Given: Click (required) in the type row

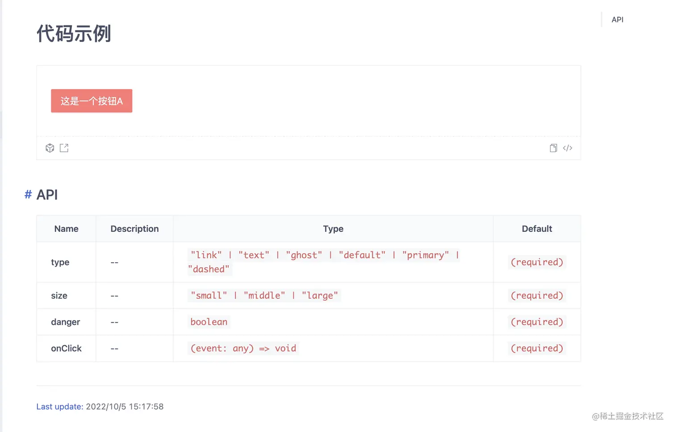Looking at the screenshot, I should (537, 262).
